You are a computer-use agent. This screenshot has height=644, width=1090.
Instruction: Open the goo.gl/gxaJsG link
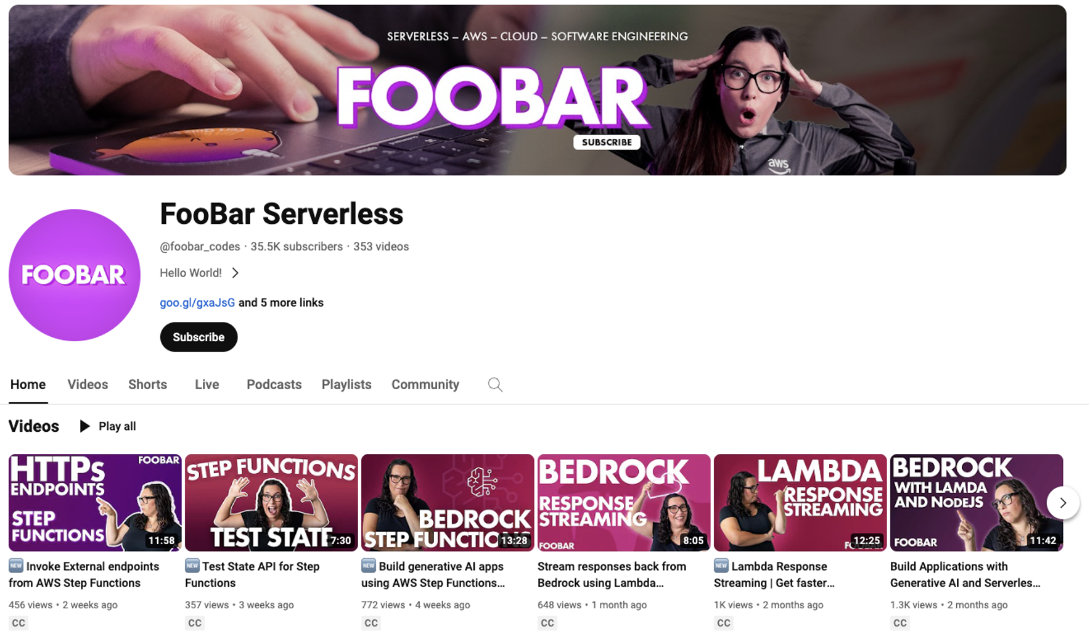tap(197, 303)
